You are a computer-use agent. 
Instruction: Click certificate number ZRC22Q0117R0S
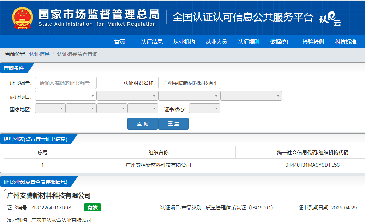point(51,208)
